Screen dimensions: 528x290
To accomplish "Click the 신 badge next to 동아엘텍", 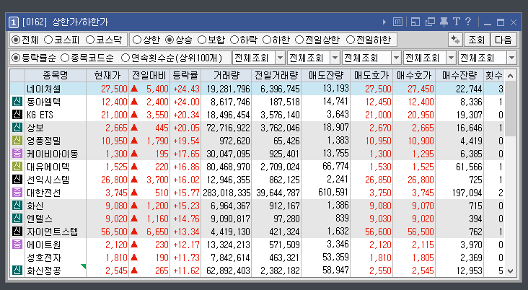I will tap(17, 102).
